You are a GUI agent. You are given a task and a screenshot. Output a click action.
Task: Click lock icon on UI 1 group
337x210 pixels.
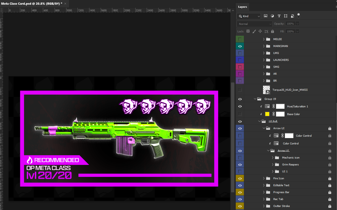pos(330,172)
